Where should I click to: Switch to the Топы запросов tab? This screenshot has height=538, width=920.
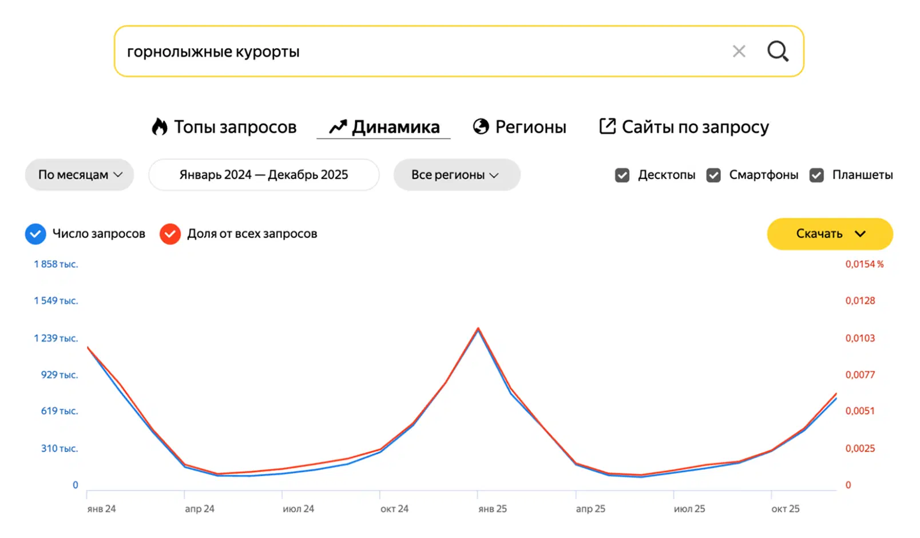pyautogui.click(x=224, y=126)
